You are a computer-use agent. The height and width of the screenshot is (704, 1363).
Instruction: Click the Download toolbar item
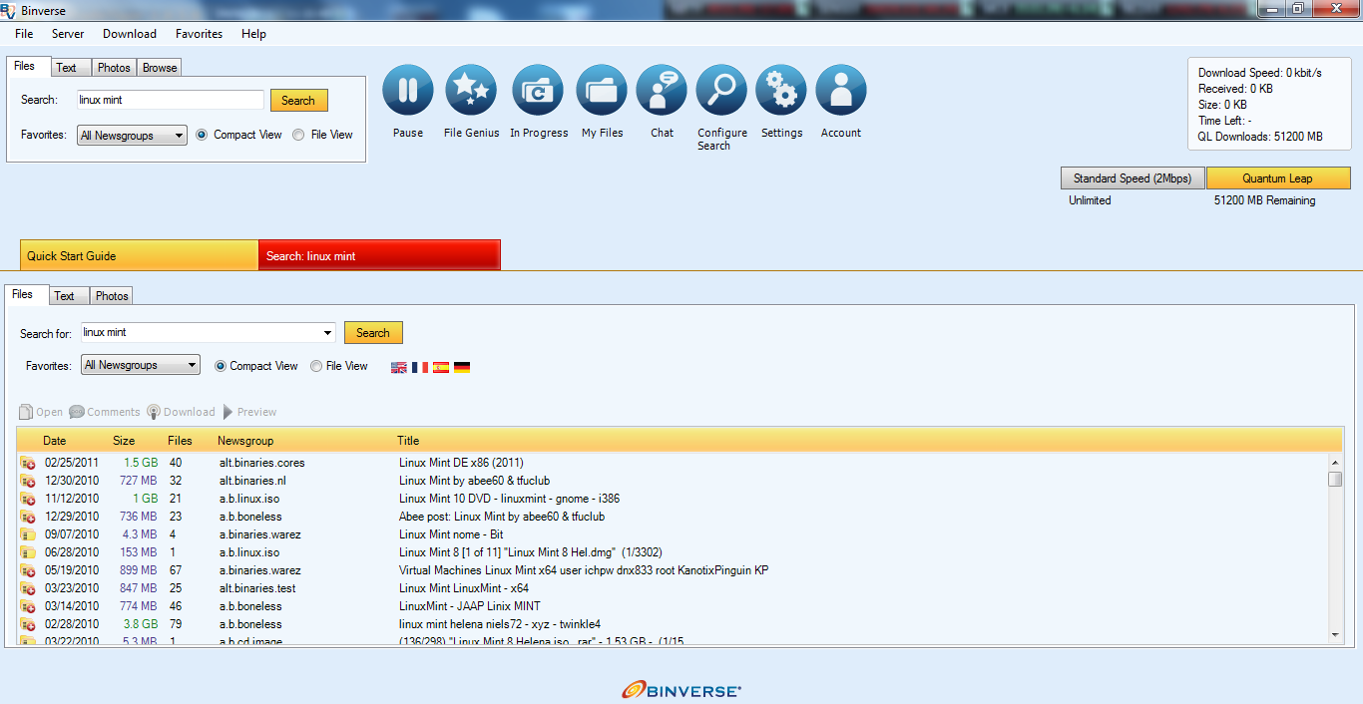pyautogui.click(x=181, y=412)
